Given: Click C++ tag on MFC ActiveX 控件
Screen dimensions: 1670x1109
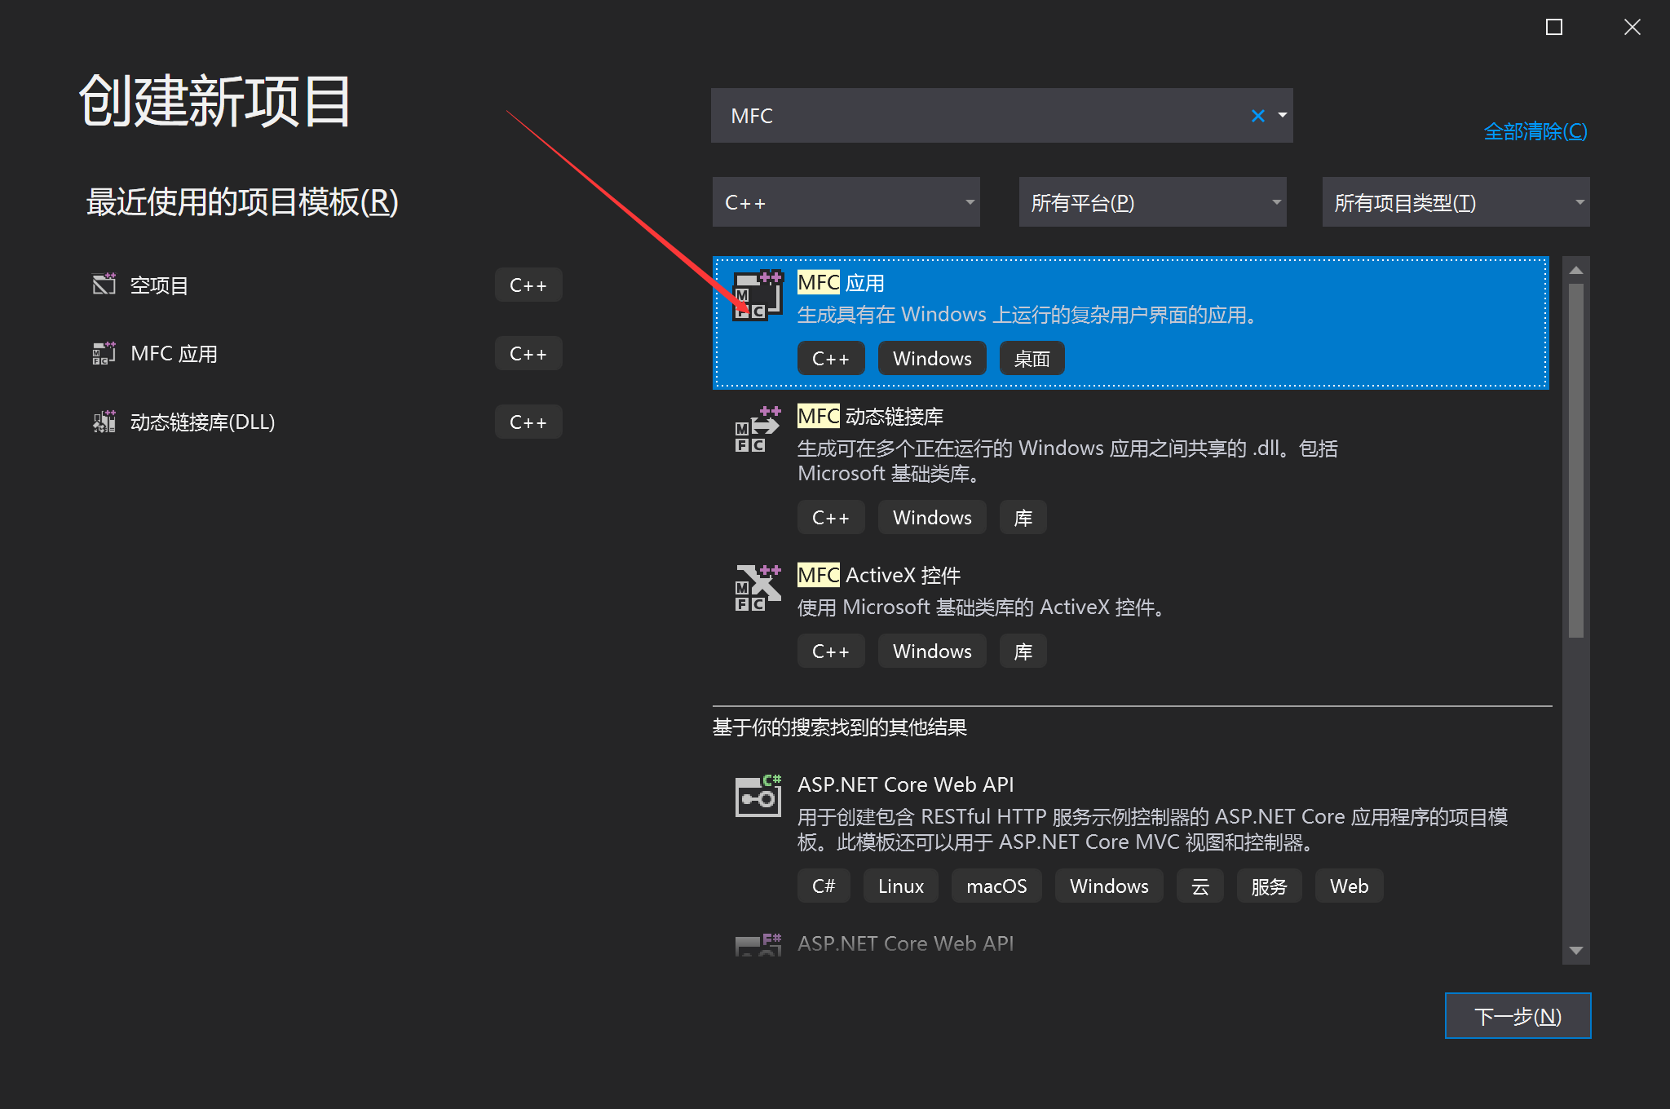Looking at the screenshot, I should 831,652.
